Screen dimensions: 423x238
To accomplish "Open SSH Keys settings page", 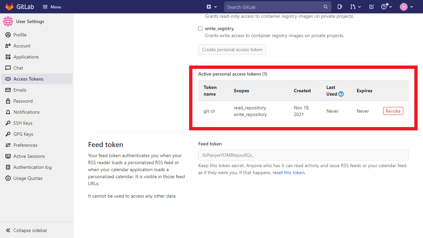I will 23,123.
